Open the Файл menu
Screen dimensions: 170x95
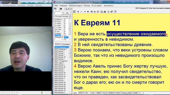(56, 6)
